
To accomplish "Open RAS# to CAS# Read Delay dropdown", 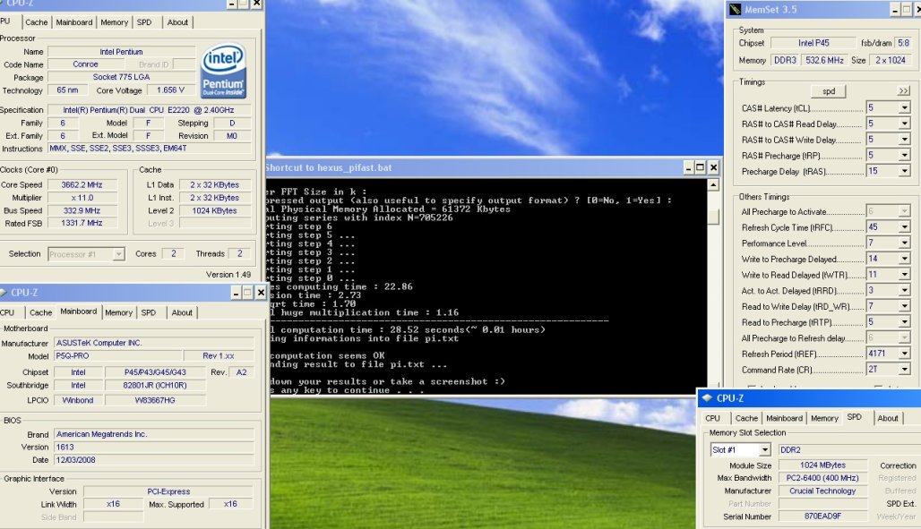I will point(905,124).
